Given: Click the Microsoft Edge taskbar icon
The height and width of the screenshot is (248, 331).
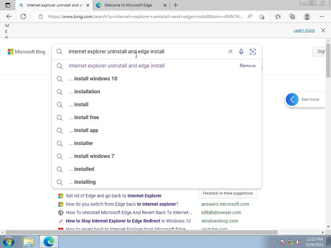Looking at the screenshot, I should (49, 242).
